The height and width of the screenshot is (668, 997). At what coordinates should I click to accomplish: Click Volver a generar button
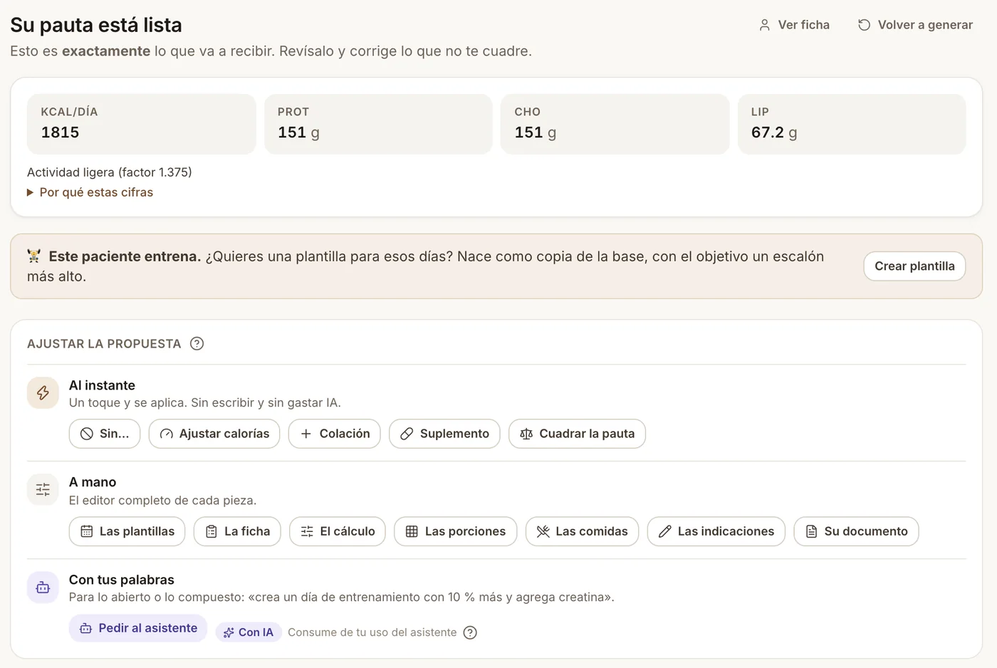pyautogui.click(x=915, y=25)
